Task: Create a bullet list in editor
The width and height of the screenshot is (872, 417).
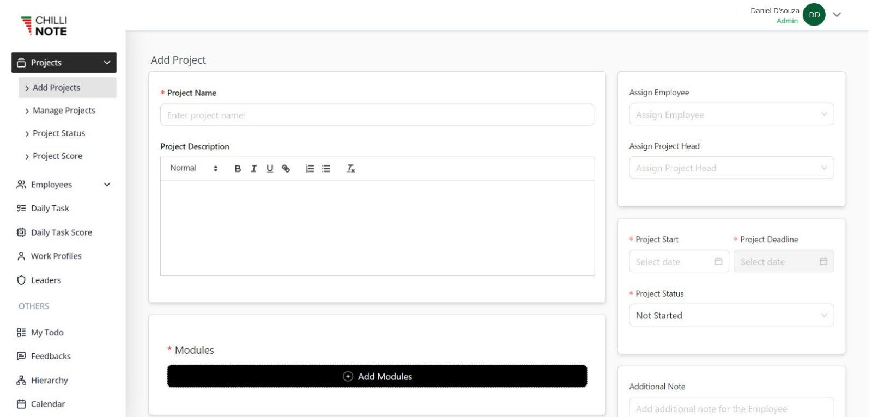Action: [326, 169]
